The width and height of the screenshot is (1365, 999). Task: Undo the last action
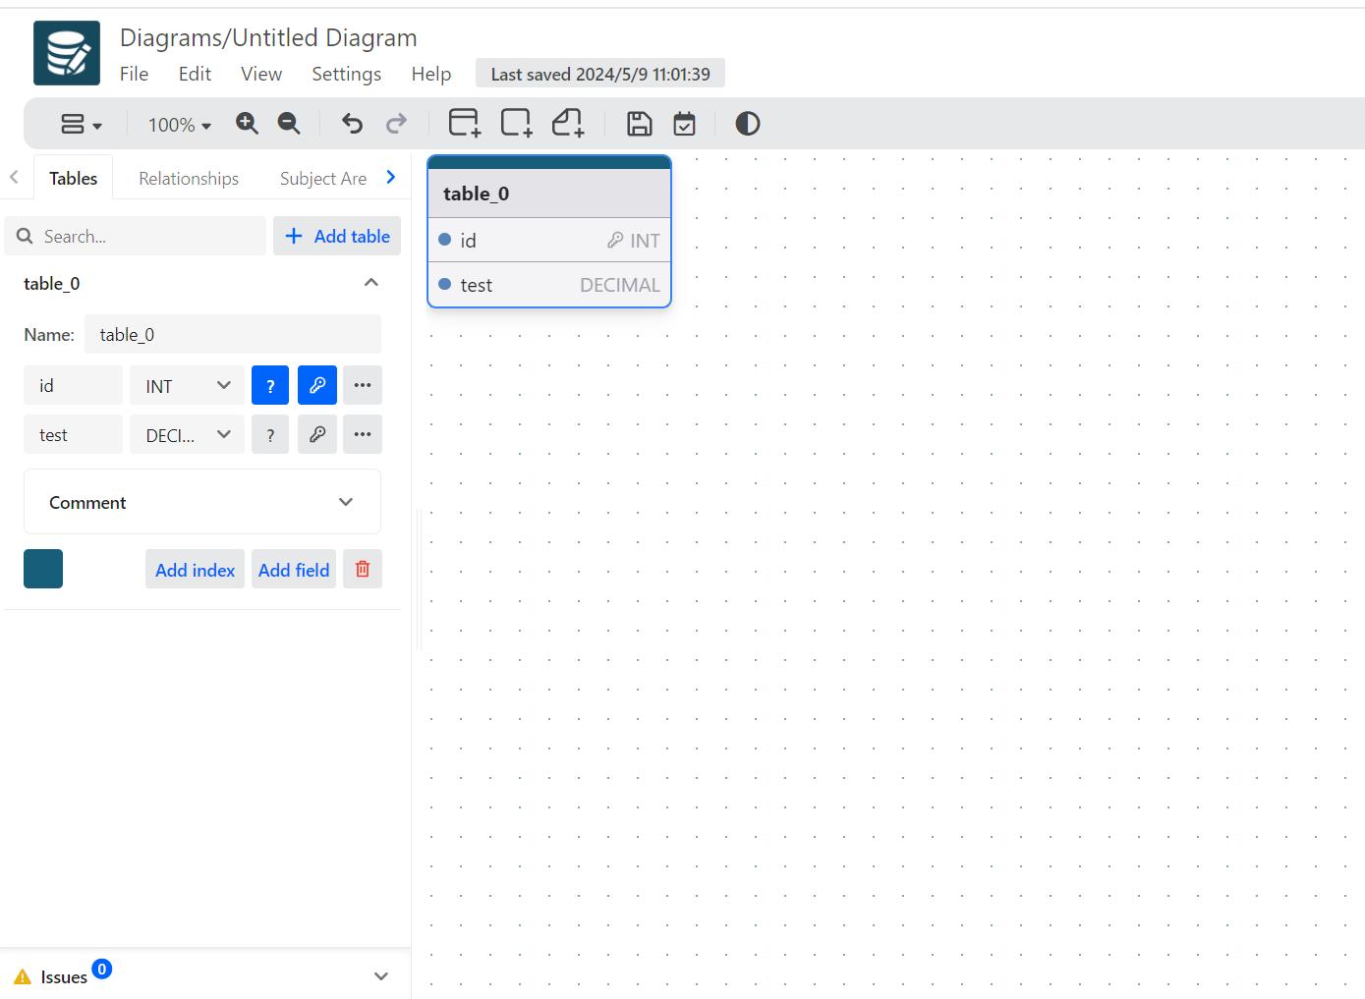tap(352, 124)
